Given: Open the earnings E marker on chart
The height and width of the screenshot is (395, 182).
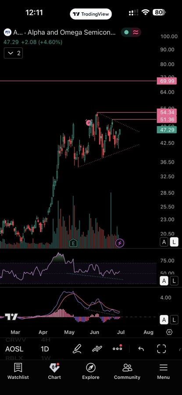Looking at the screenshot, I should [x=73, y=243].
